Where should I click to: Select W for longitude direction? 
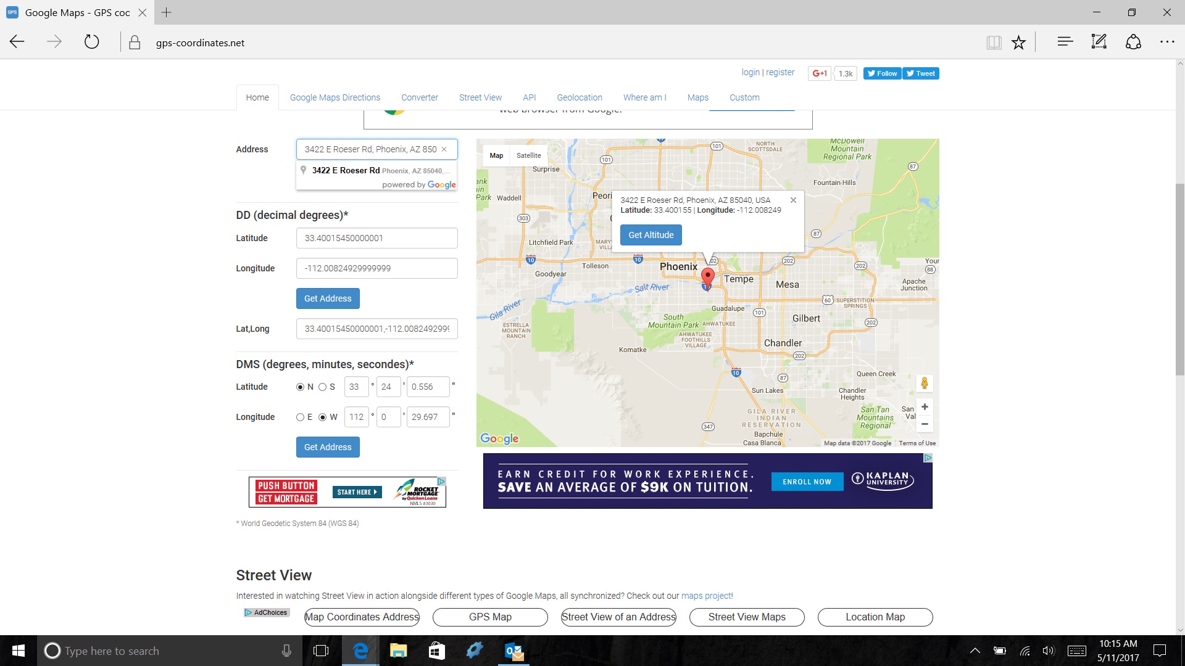pos(322,417)
